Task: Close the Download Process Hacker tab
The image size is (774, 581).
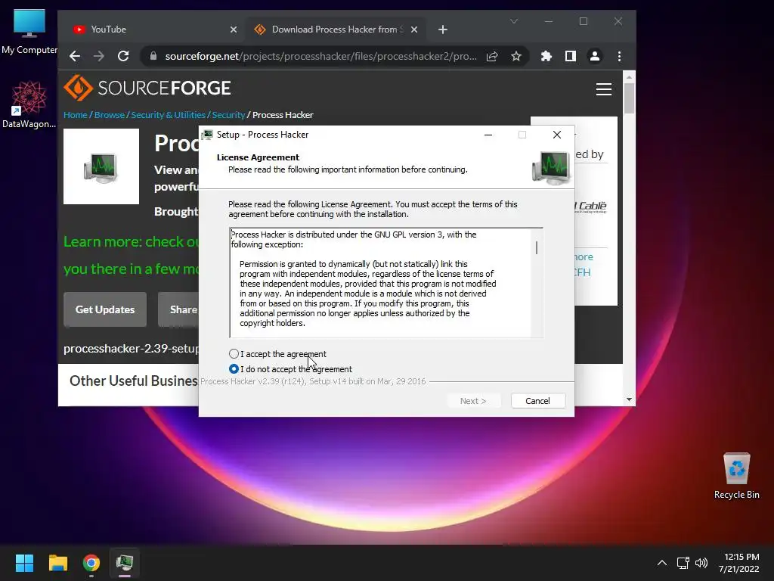Action: 414,30
